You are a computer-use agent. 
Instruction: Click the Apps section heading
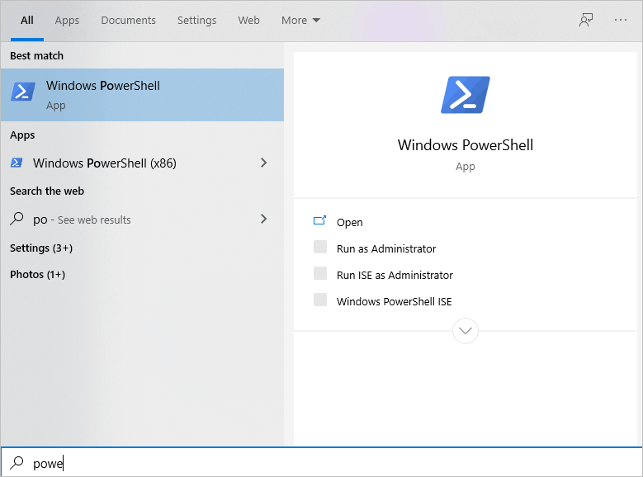point(22,135)
